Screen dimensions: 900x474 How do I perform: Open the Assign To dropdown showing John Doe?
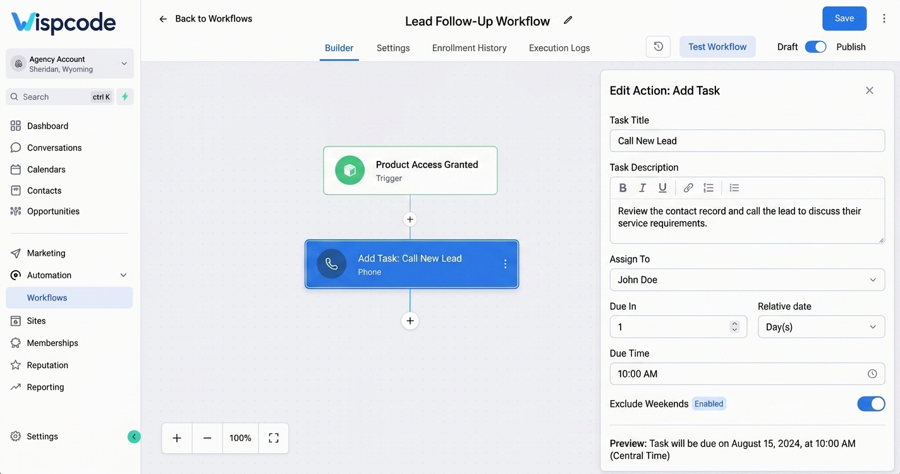tap(747, 280)
